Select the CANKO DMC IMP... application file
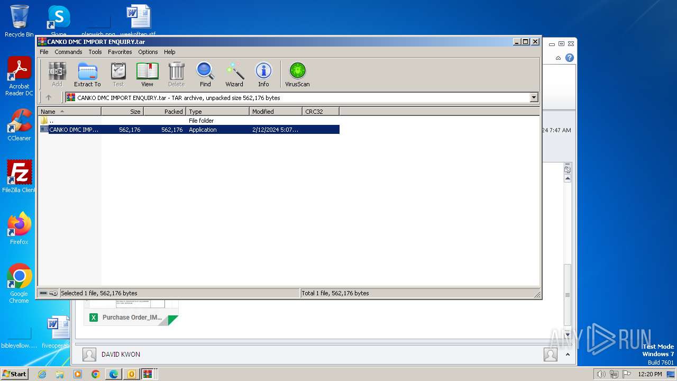 [x=189, y=130]
